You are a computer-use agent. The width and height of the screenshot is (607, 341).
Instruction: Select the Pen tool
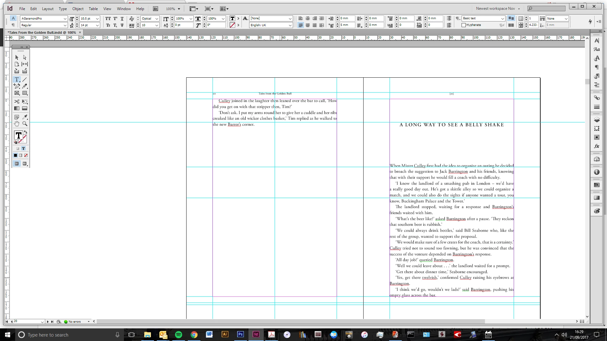click(x=17, y=86)
